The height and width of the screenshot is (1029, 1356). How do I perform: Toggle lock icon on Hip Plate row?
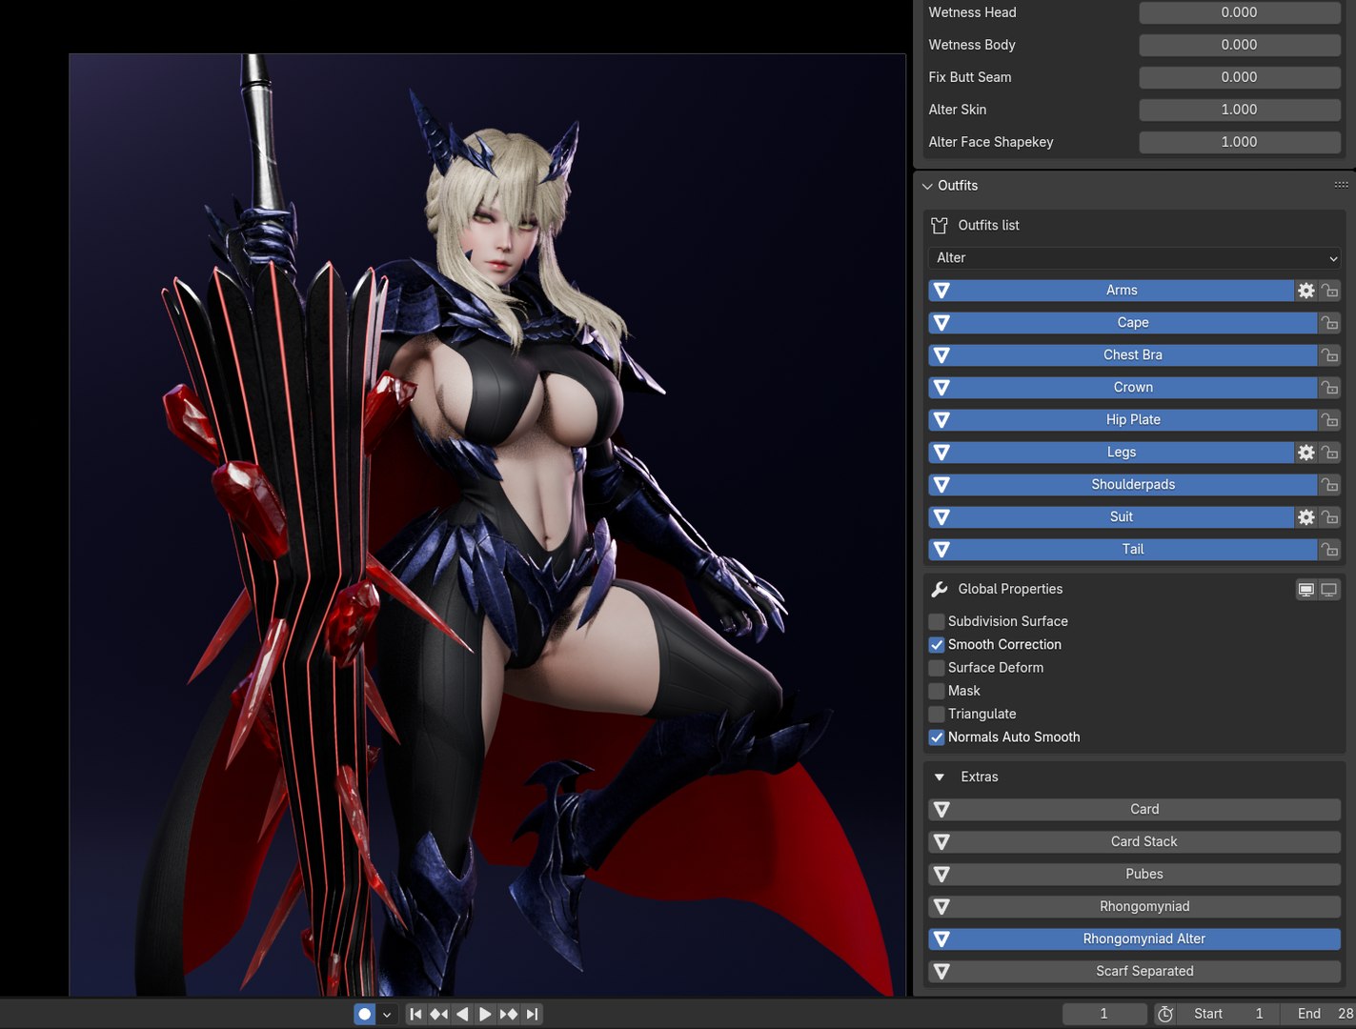coord(1329,420)
